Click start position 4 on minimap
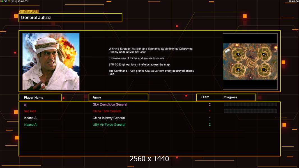 tap(264, 54)
